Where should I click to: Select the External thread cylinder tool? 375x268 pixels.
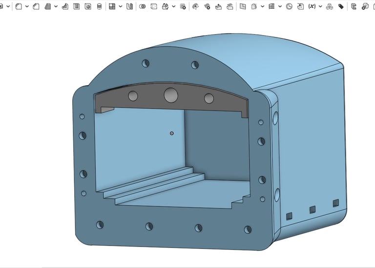[99, 6]
